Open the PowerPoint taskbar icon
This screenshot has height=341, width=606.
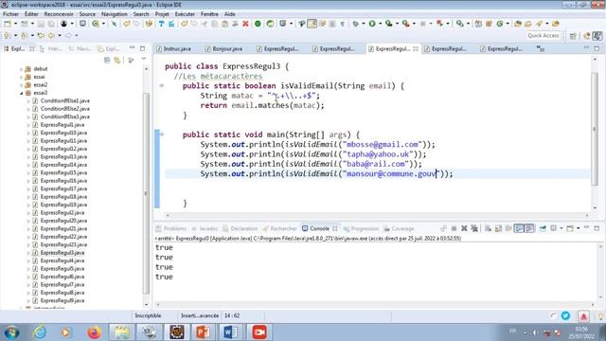[x=204, y=332]
